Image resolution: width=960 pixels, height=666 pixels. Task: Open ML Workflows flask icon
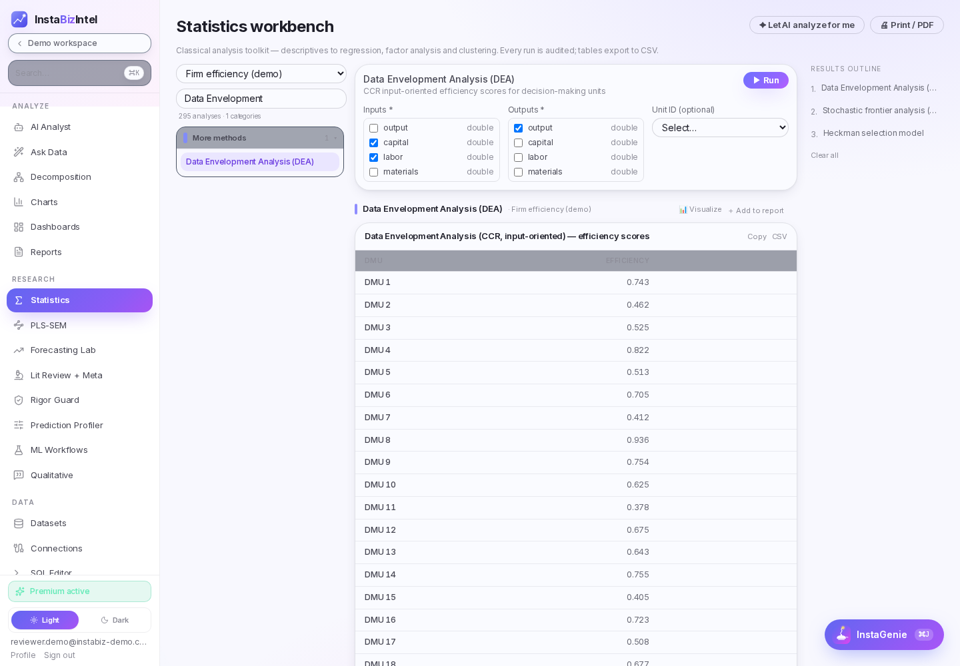tap(19, 450)
